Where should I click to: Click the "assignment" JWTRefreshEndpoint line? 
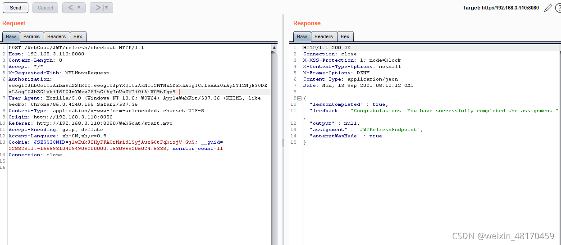point(366,130)
